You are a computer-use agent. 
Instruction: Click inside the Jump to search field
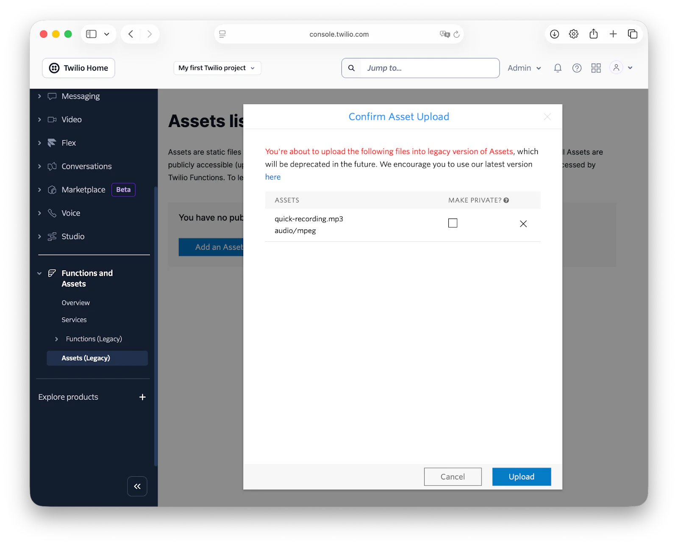[x=424, y=68]
